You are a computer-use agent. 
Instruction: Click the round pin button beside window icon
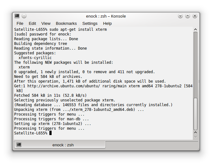coord(24,16)
